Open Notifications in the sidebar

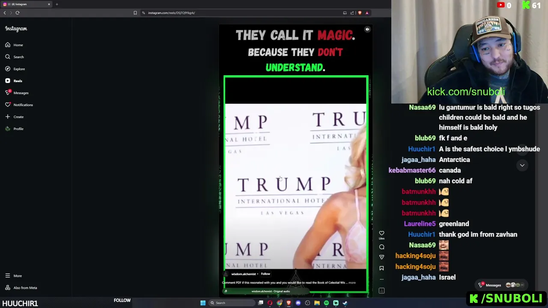click(18, 105)
